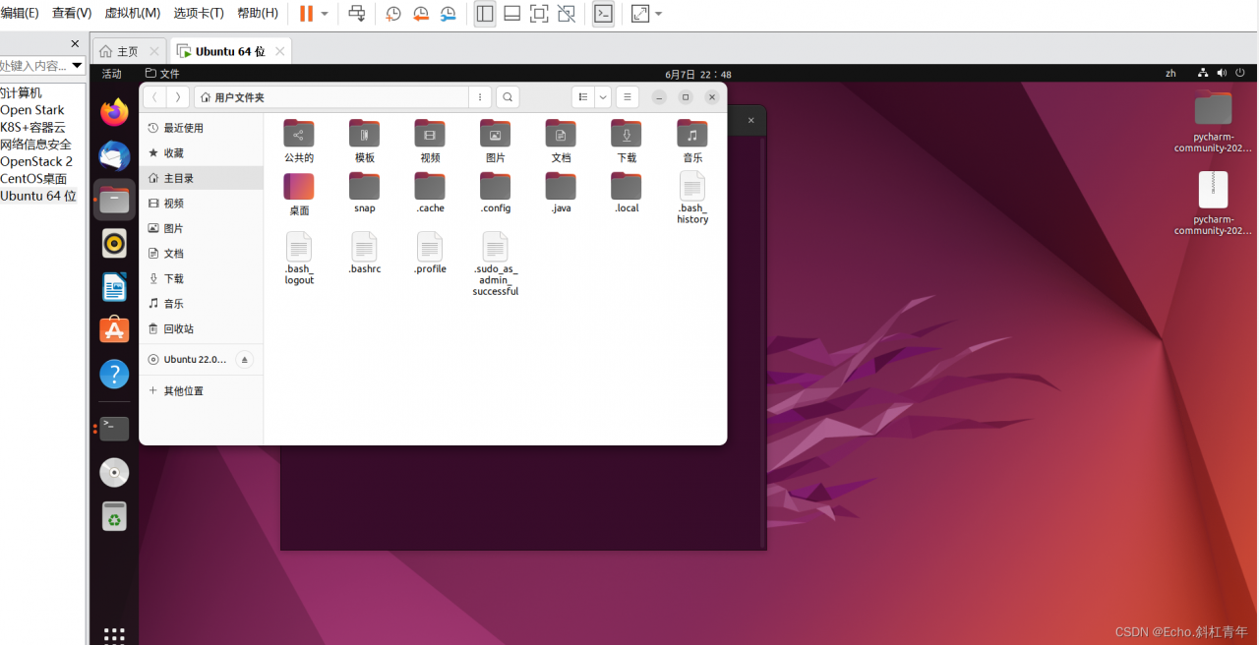The width and height of the screenshot is (1259, 645).
Task: Open the terminal from the dock
Action: pos(114,429)
